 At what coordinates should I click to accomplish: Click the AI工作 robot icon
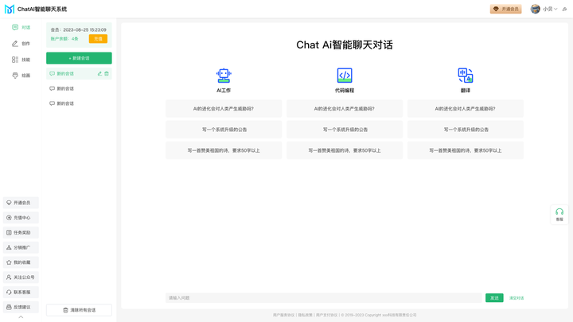(x=224, y=76)
